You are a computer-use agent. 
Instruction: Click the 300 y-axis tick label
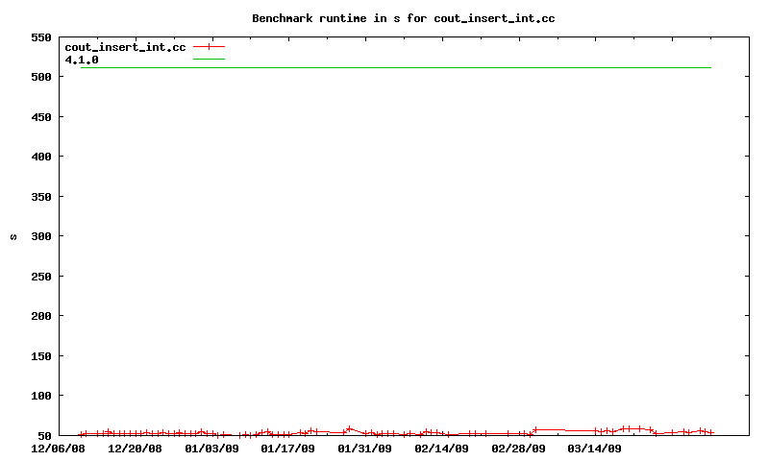point(40,236)
